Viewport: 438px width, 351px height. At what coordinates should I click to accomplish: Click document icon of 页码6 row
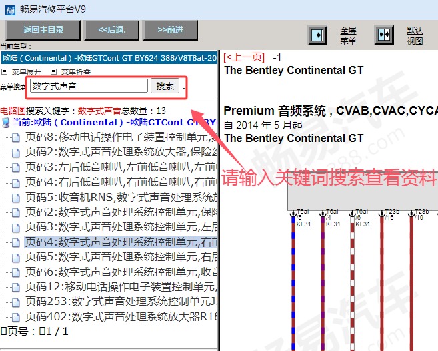[x=15, y=272]
